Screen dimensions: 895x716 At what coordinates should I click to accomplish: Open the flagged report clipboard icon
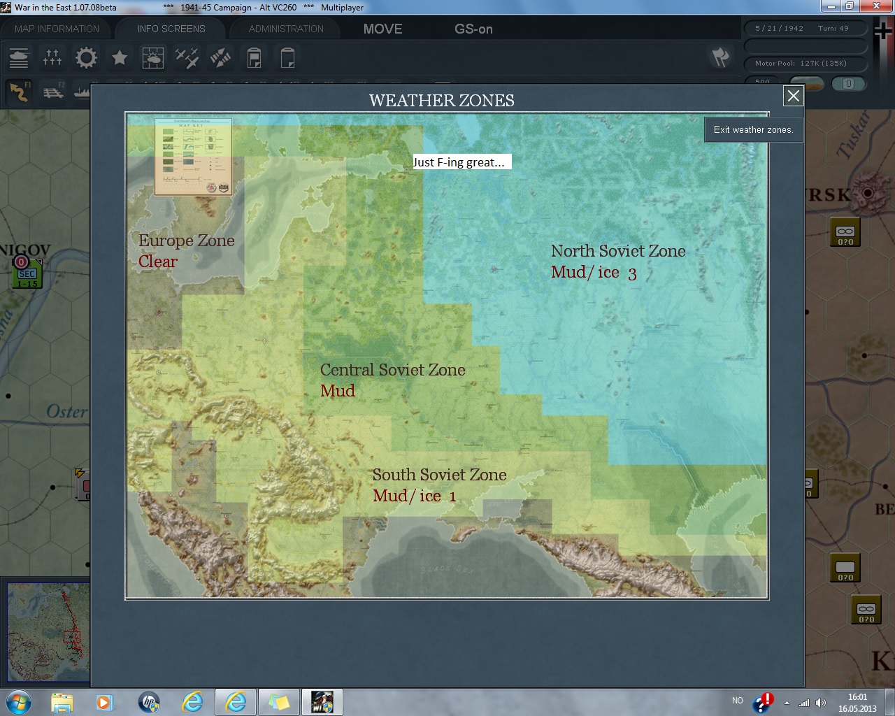tap(254, 57)
